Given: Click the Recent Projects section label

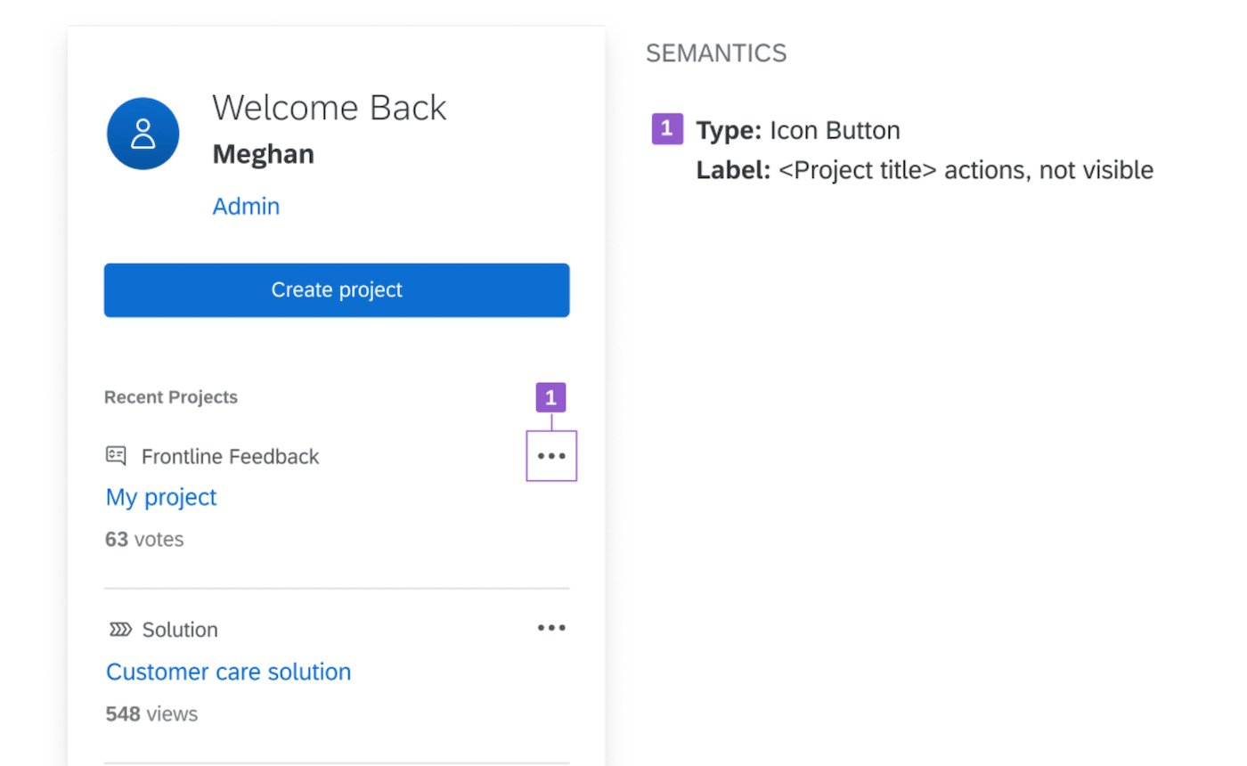Looking at the screenshot, I should [171, 397].
